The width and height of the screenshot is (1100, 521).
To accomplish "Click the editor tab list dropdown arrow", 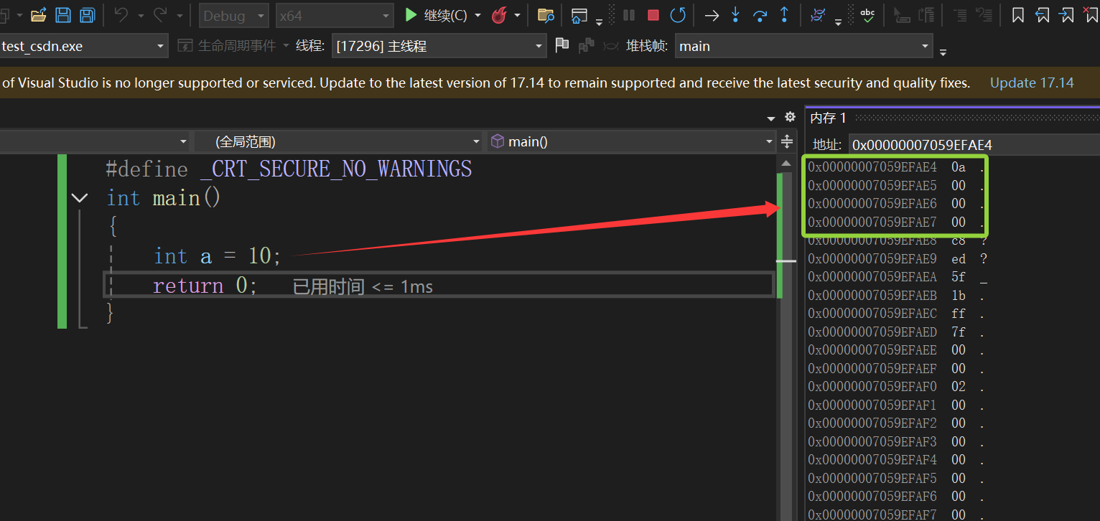I will point(771,118).
